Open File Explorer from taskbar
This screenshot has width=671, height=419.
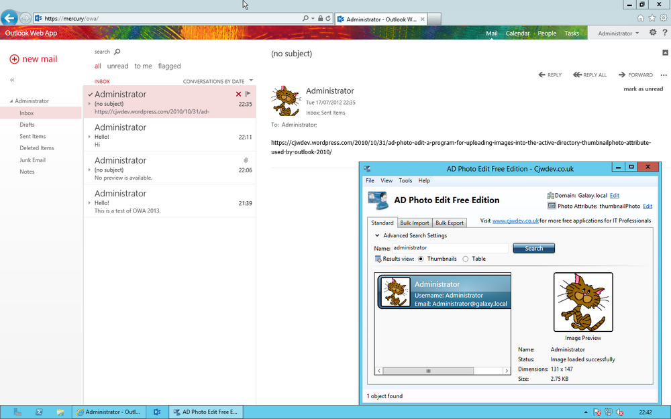pos(60,412)
